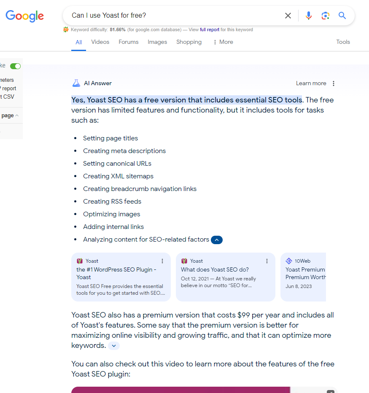This screenshot has height=393, width=369.
Task: Open the 10Web Yoast Premium source card
Action: [303, 277]
